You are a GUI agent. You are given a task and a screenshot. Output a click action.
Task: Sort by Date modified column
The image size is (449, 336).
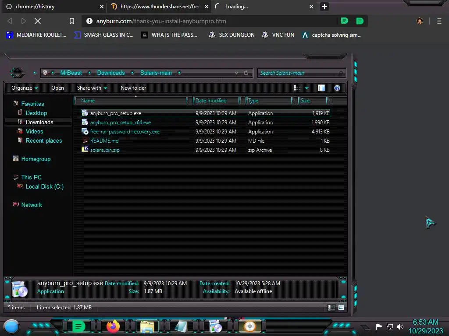(216, 101)
